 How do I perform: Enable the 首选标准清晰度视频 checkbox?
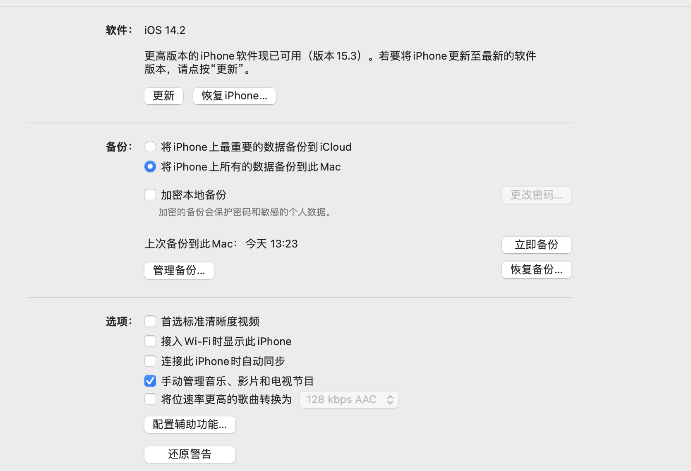pos(150,322)
